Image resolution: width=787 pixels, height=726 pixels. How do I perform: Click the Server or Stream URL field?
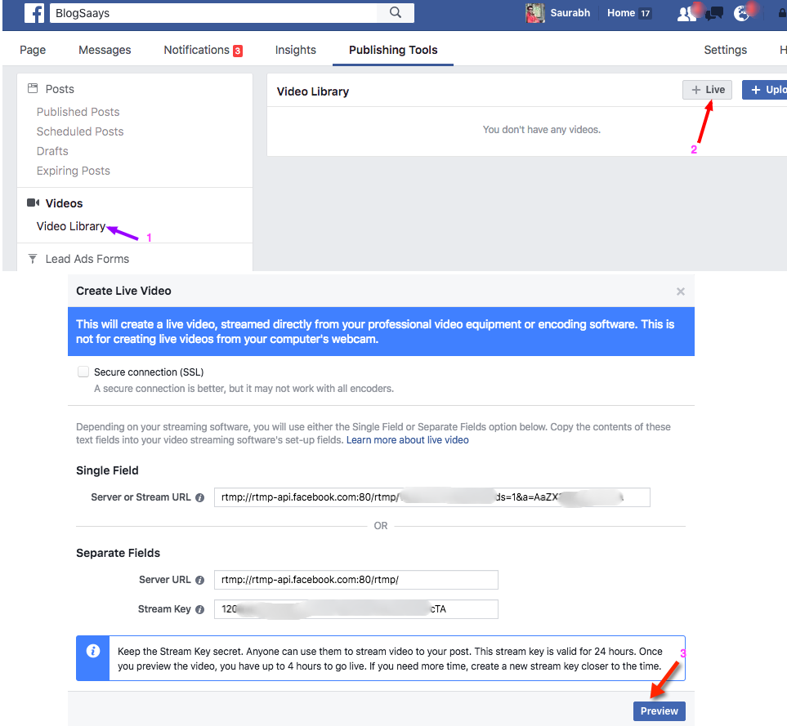432,497
